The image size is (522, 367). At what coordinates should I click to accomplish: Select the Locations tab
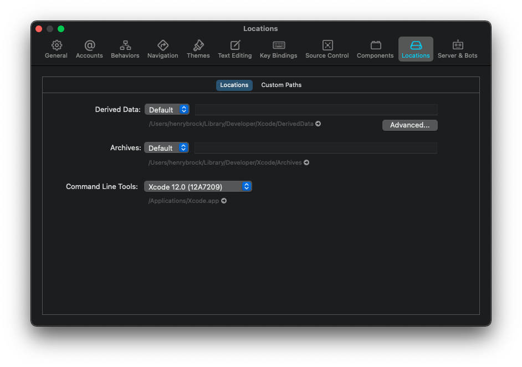(234, 85)
